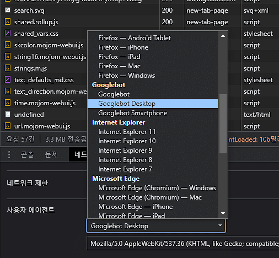Click the time.mojom-webui.js script icon
Screen dimensions: 279x258
tap(8, 103)
